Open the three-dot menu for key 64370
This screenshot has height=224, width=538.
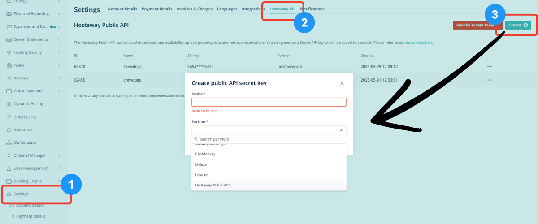pyautogui.click(x=489, y=67)
